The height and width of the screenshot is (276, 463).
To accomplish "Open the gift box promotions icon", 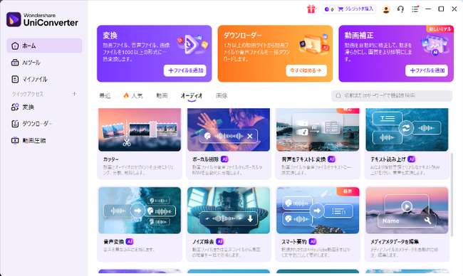I will click(x=311, y=9).
